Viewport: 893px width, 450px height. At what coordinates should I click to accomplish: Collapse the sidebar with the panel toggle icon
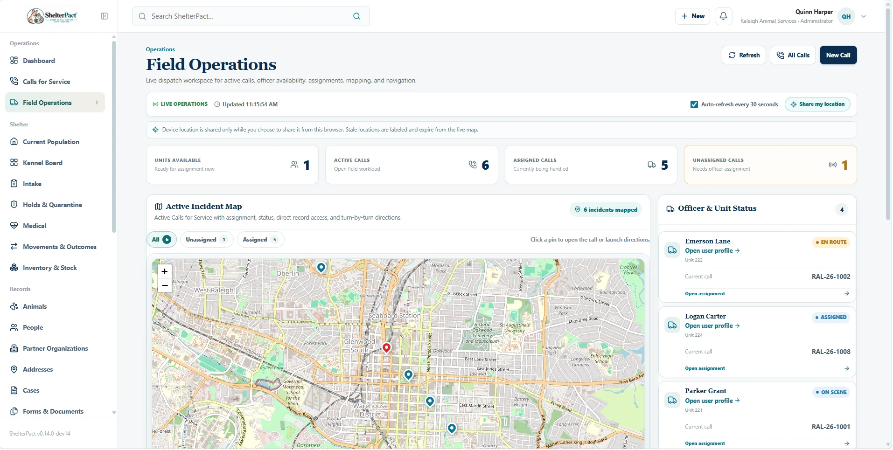tap(104, 16)
